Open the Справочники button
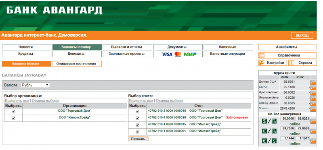The image size is (323, 150). (x=287, y=56)
